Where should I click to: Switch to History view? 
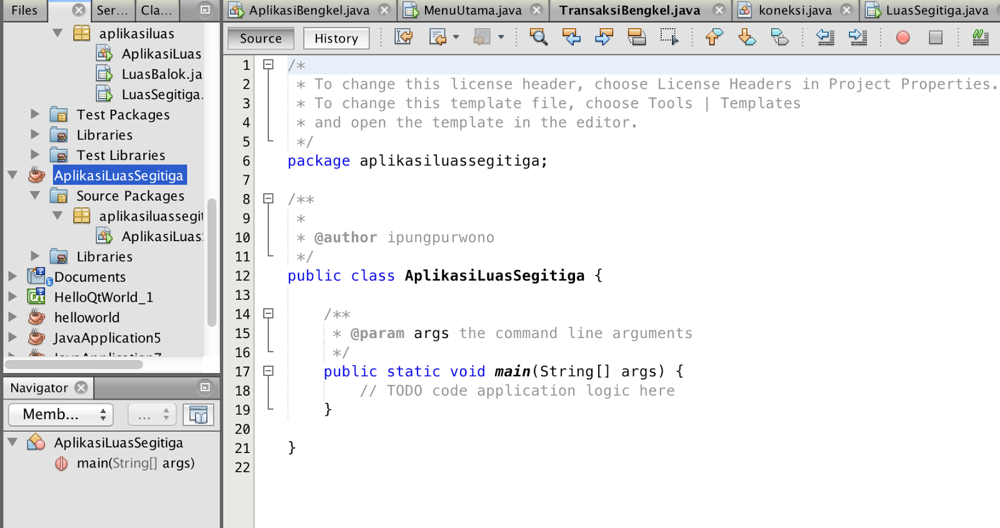click(336, 38)
